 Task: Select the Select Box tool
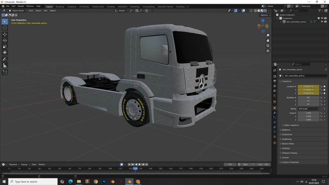(5, 22)
